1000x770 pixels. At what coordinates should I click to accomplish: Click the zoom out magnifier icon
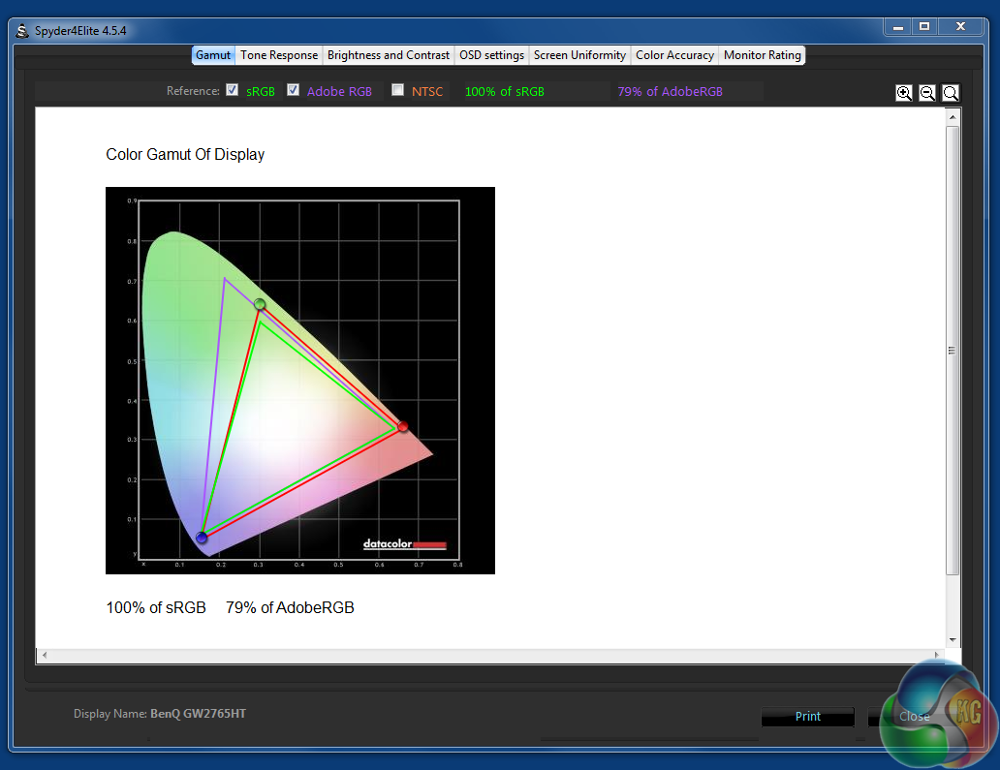(x=927, y=93)
